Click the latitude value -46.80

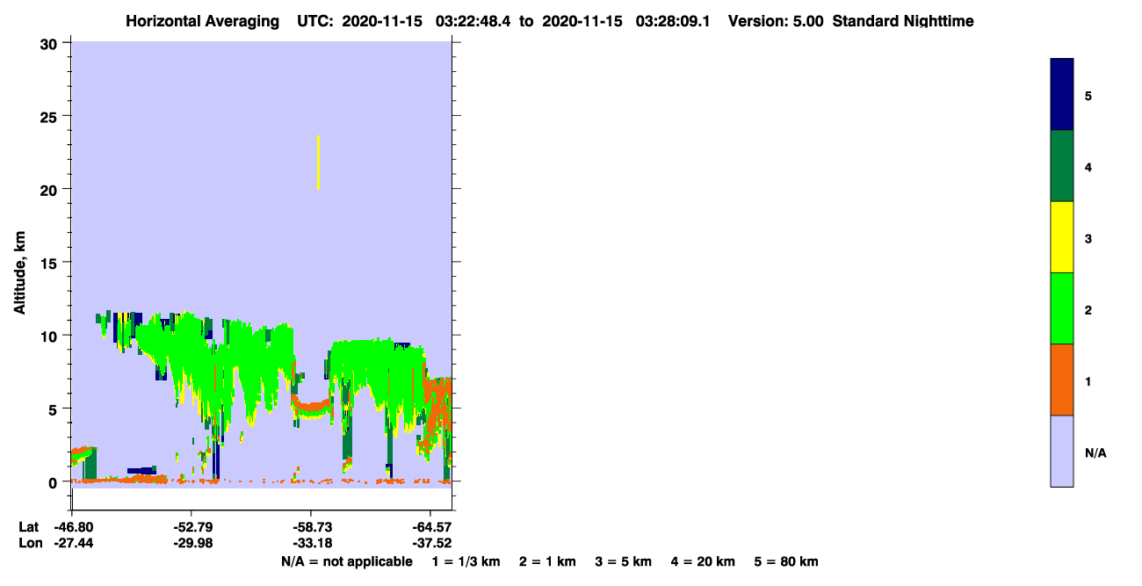point(72,527)
